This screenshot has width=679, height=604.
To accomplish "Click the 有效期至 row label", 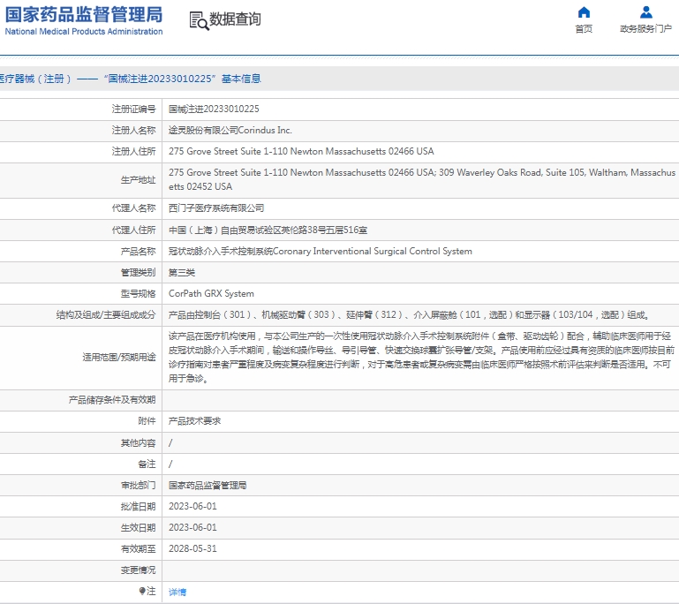I will click(138, 549).
